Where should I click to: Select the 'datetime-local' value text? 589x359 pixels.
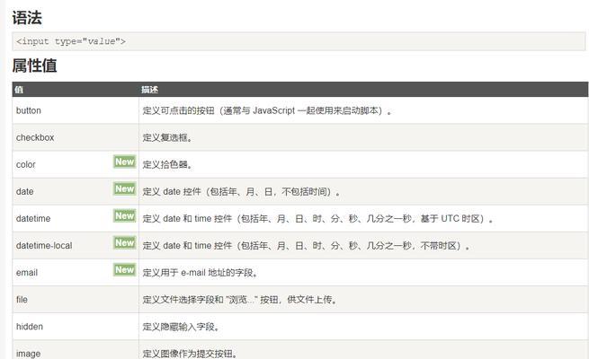click(x=44, y=245)
